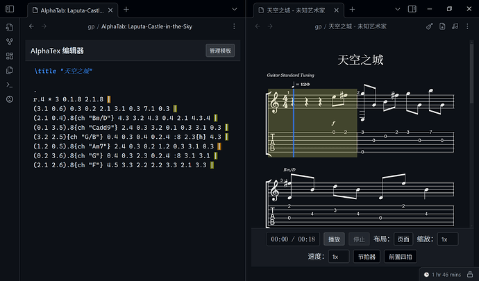Toggle the left sidebar panel icon
This screenshot has width=479, height=281.
pos(10,9)
